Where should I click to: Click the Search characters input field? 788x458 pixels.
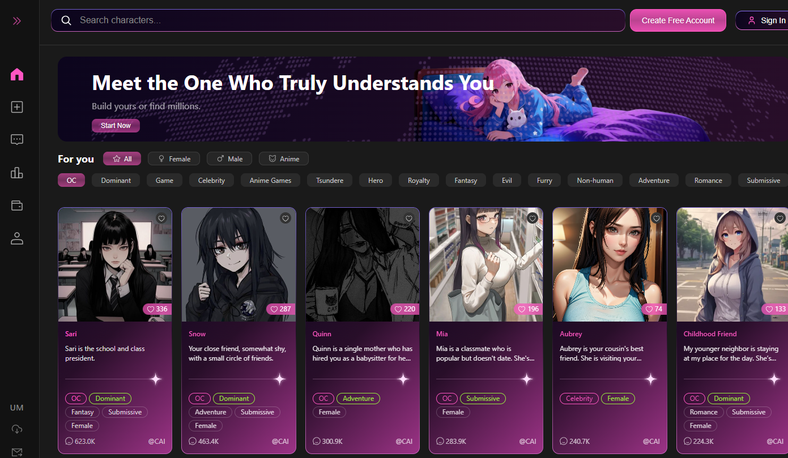point(340,20)
